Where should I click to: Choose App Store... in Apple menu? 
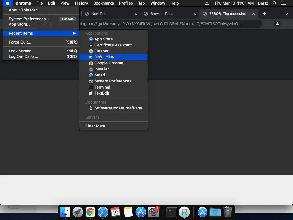pos(41,25)
